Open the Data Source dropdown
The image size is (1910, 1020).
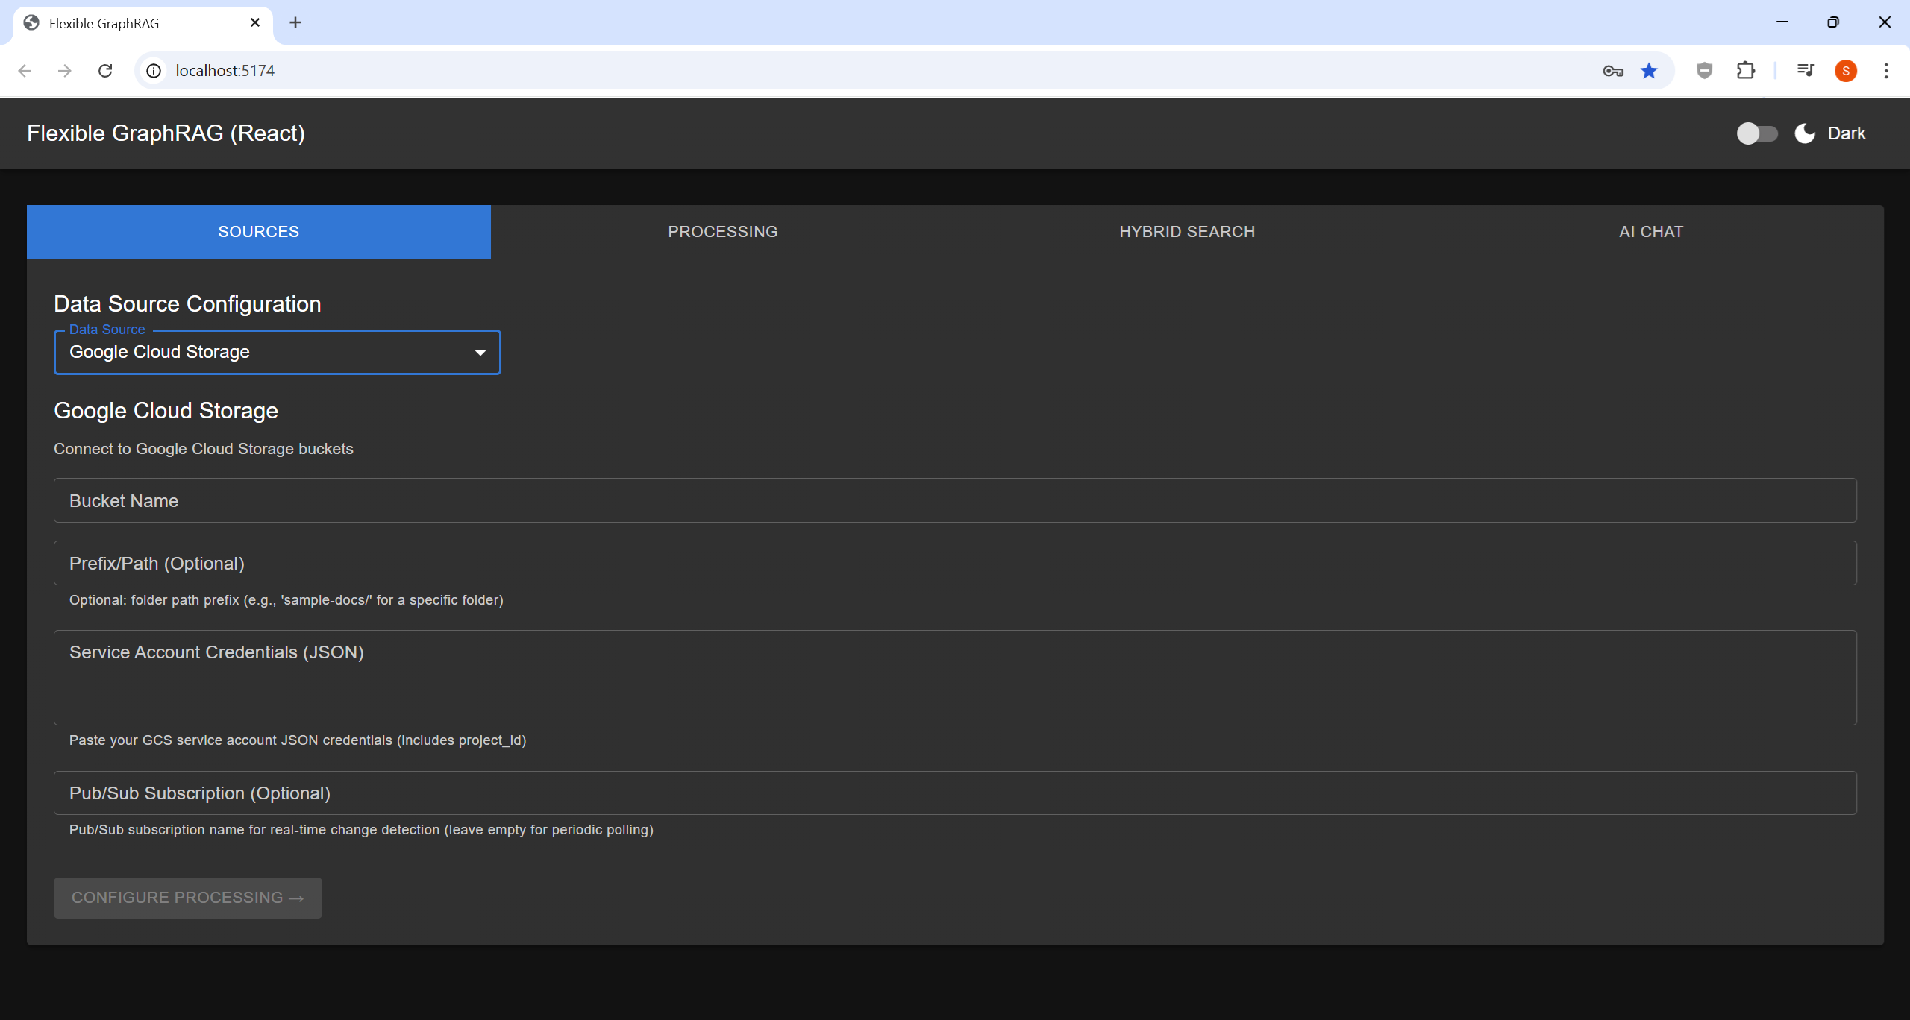[277, 352]
